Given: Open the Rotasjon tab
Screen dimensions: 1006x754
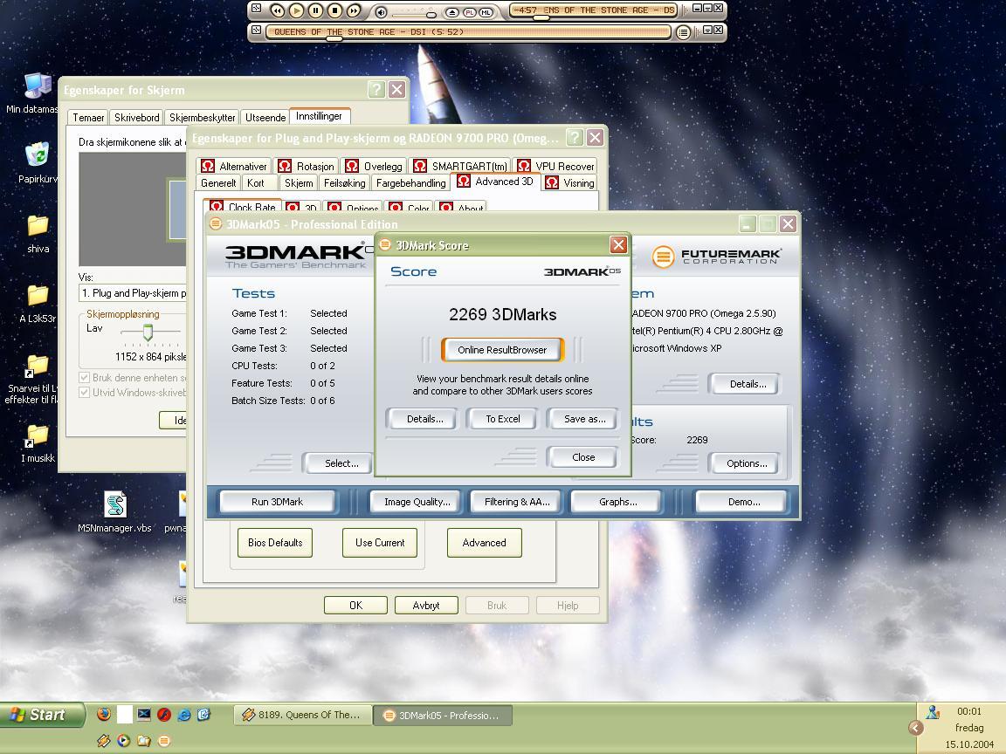Looking at the screenshot, I should pyautogui.click(x=306, y=166).
